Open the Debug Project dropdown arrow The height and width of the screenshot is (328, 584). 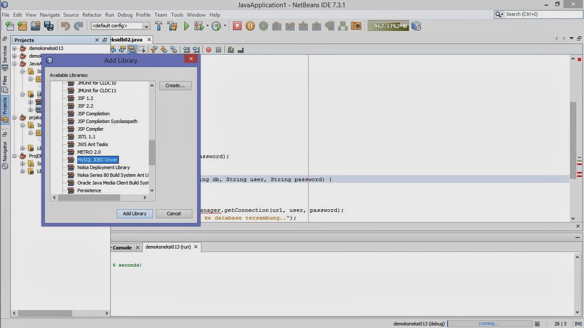[207, 26]
